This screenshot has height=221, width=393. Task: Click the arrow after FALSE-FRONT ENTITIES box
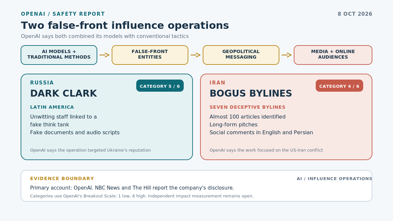[196, 55]
